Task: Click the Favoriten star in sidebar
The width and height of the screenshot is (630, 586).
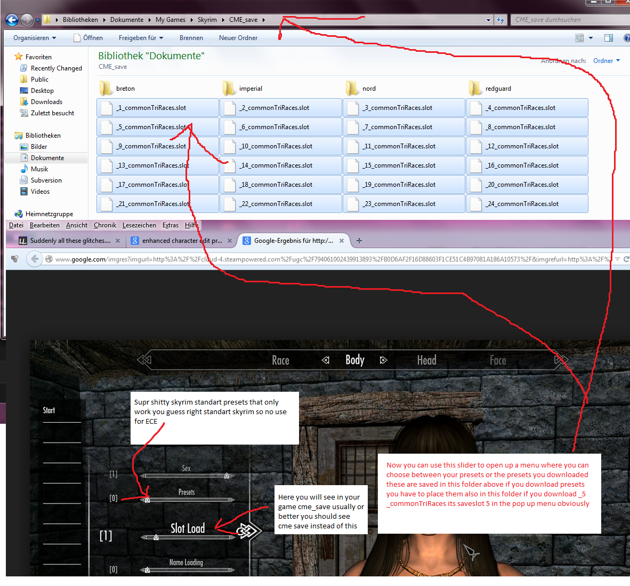Action: [x=19, y=57]
